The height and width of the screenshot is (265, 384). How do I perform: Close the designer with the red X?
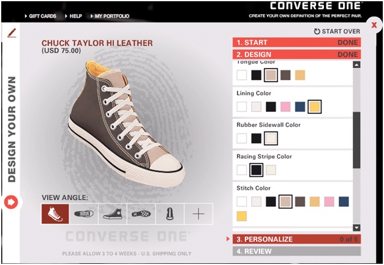(374, 25)
